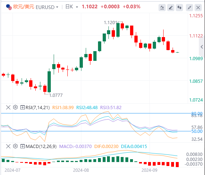
Task: Open RSI indicator settings hexagon icon
Action: [15, 107]
